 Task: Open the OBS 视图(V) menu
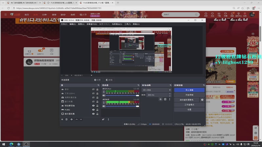(81, 24)
